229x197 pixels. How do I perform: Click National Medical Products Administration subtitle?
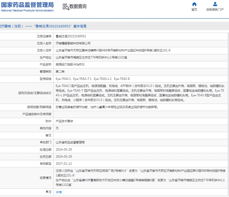tap(27, 11)
